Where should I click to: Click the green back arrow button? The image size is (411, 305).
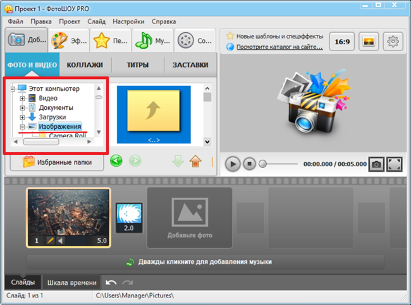pyautogui.click(x=116, y=161)
